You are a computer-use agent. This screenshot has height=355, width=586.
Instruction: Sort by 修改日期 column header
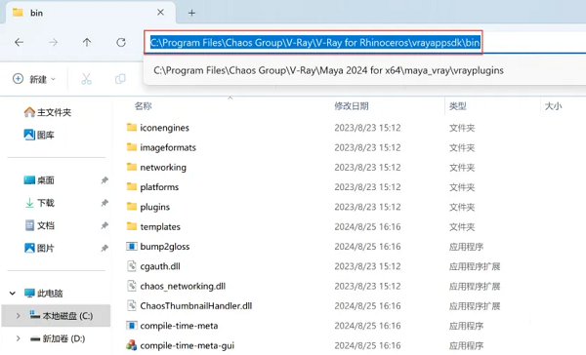(x=352, y=106)
